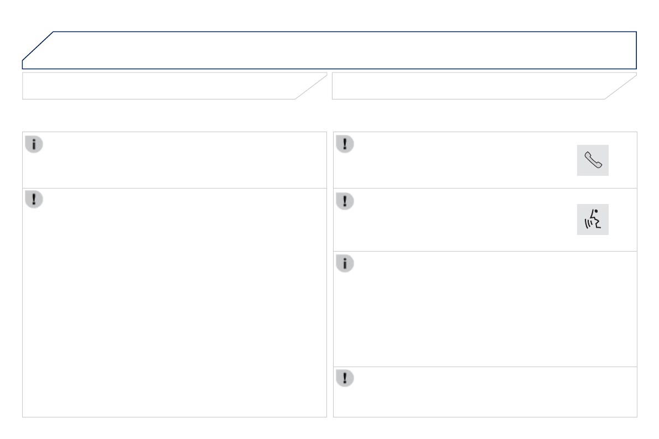Click the blue-outlined title banner
The width and height of the screenshot is (659, 439).
click(343, 50)
